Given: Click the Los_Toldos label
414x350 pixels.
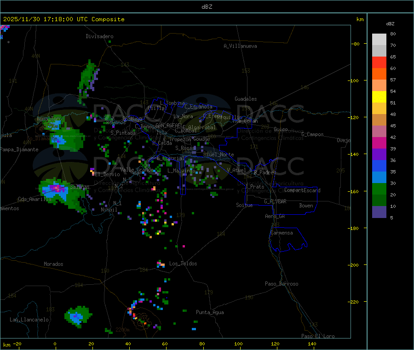Looking at the screenshot, I should click(183, 264).
